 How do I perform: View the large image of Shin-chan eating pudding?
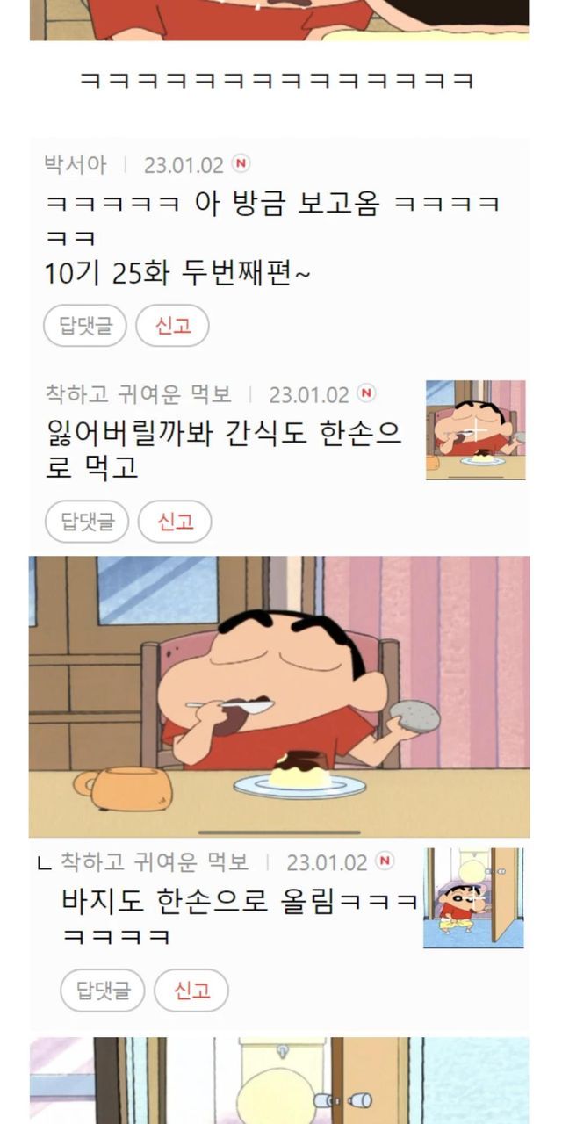tap(279, 696)
